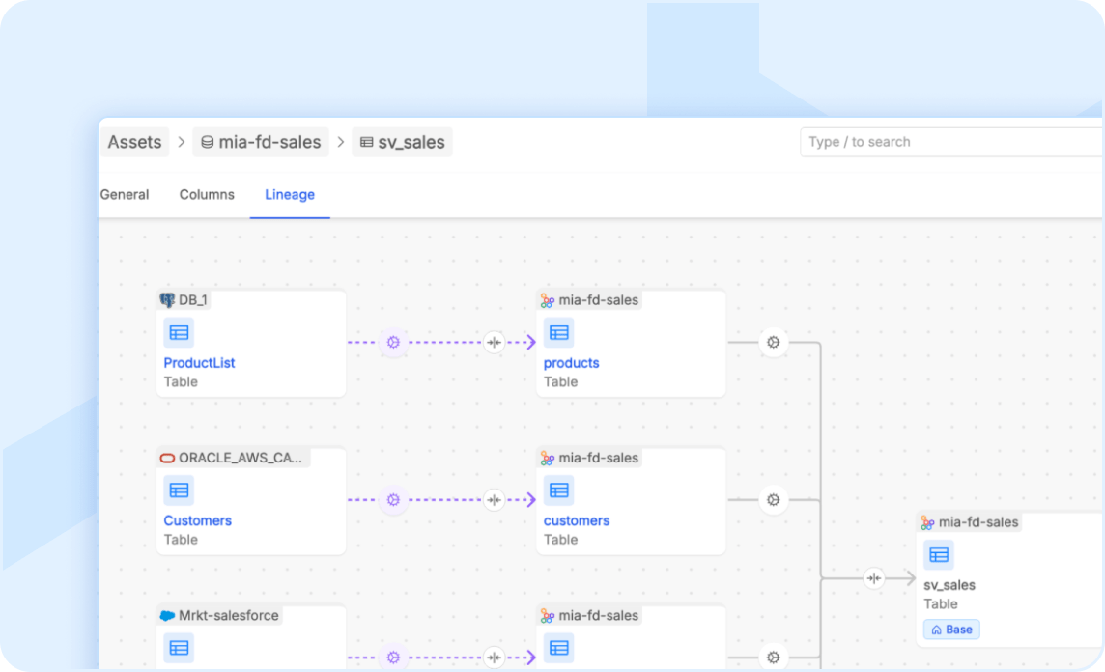The image size is (1105, 672).
Task: Click the merge node before sv_sales
Action: 874,578
